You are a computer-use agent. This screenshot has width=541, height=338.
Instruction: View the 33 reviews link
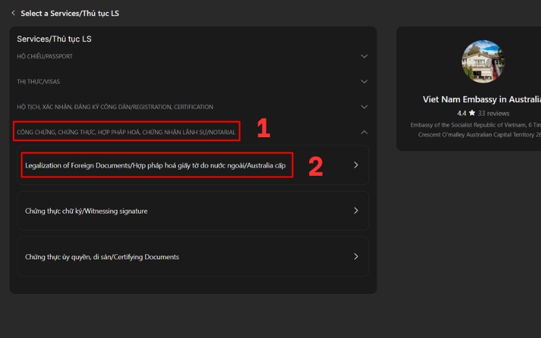[x=494, y=113]
